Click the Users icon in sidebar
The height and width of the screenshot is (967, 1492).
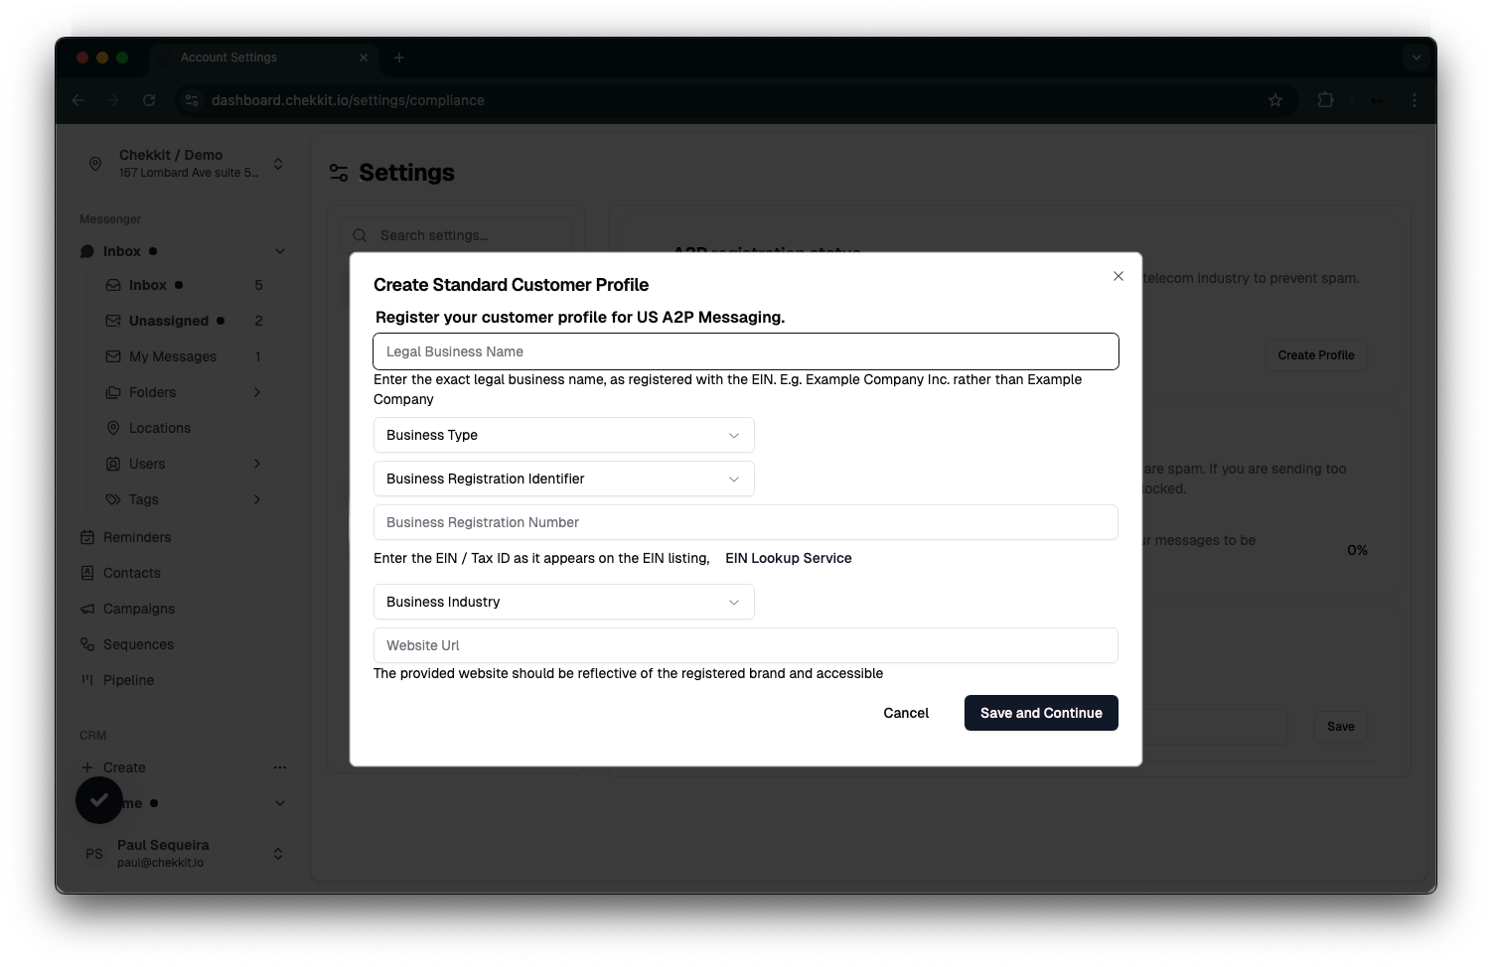pos(113,464)
